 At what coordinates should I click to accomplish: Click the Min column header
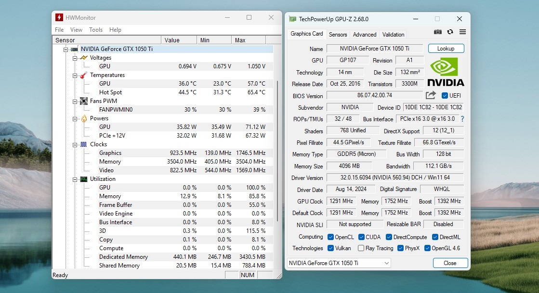[214, 40]
